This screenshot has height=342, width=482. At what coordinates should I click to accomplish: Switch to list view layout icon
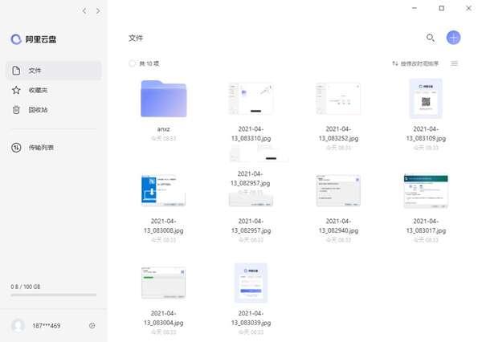pyautogui.click(x=455, y=63)
